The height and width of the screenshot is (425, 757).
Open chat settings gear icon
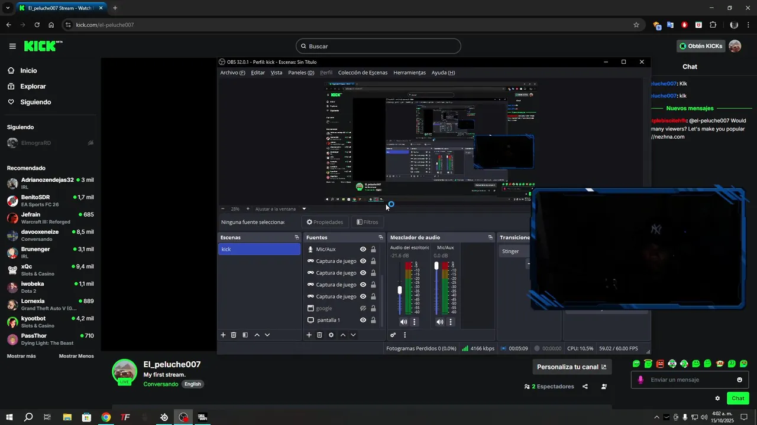click(717, 398)
